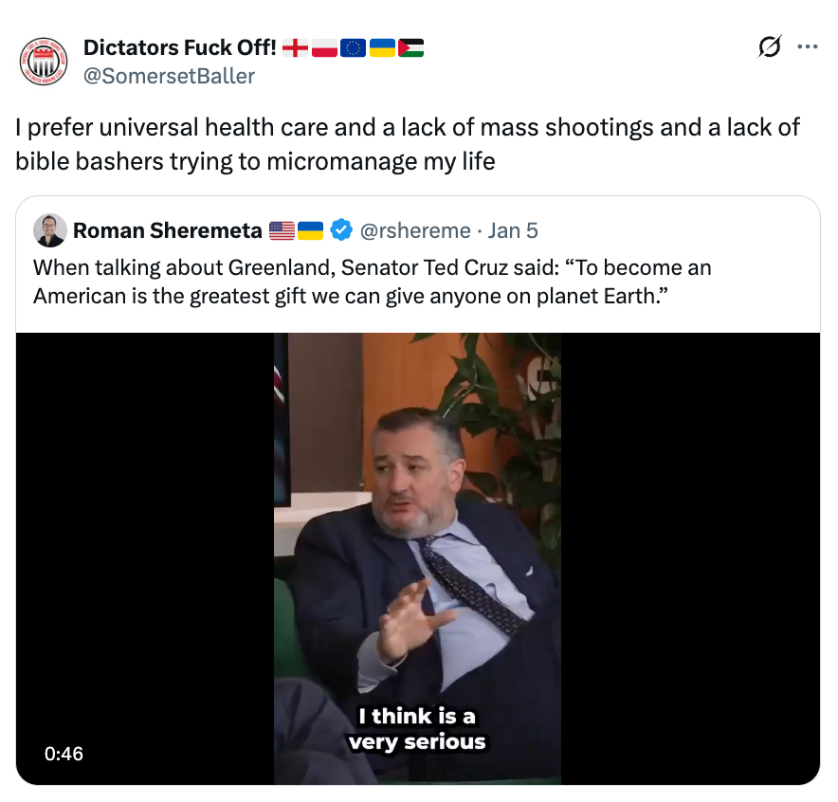Click the main tweet text about health care
838x802 pixels.
click(408, 144)
